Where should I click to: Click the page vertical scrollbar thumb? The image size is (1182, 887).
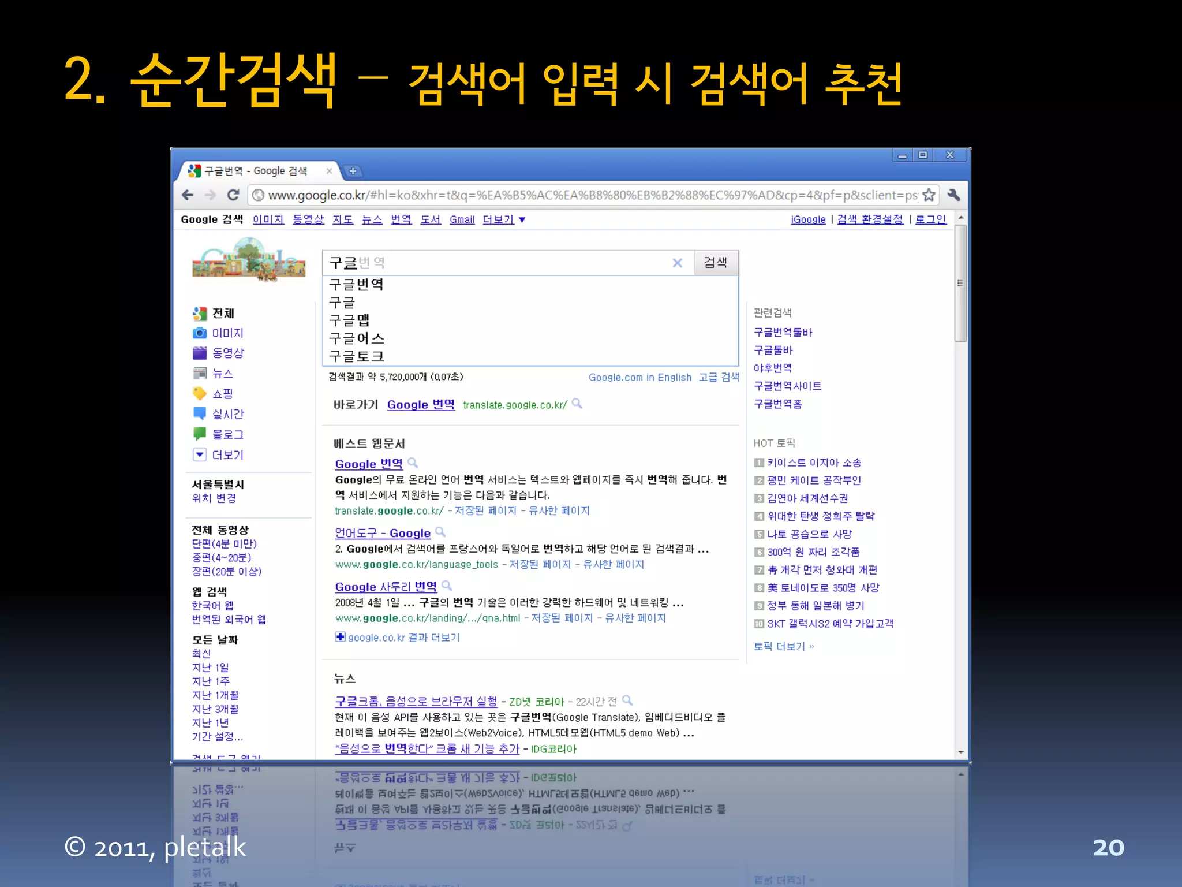(960, 284)
